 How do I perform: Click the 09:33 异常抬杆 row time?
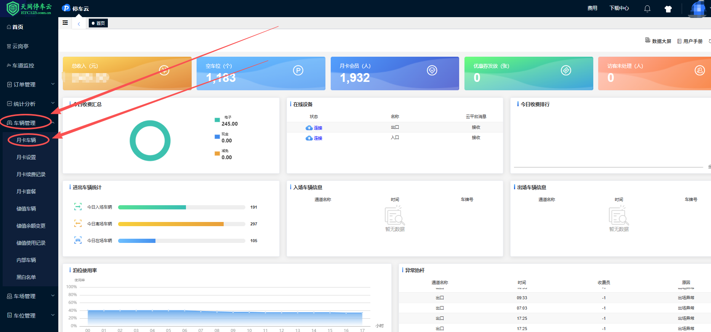point(522,298)
